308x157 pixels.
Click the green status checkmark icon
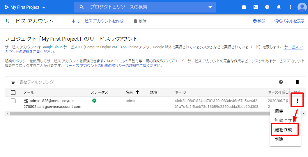point(94,101)
